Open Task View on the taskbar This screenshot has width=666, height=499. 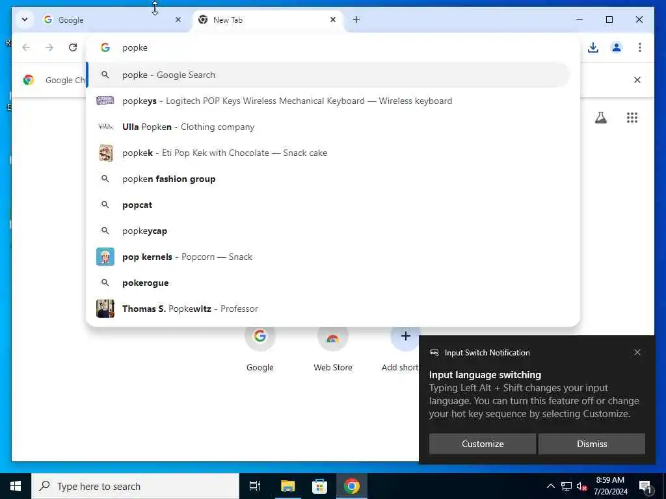click(x=255, y=486)
